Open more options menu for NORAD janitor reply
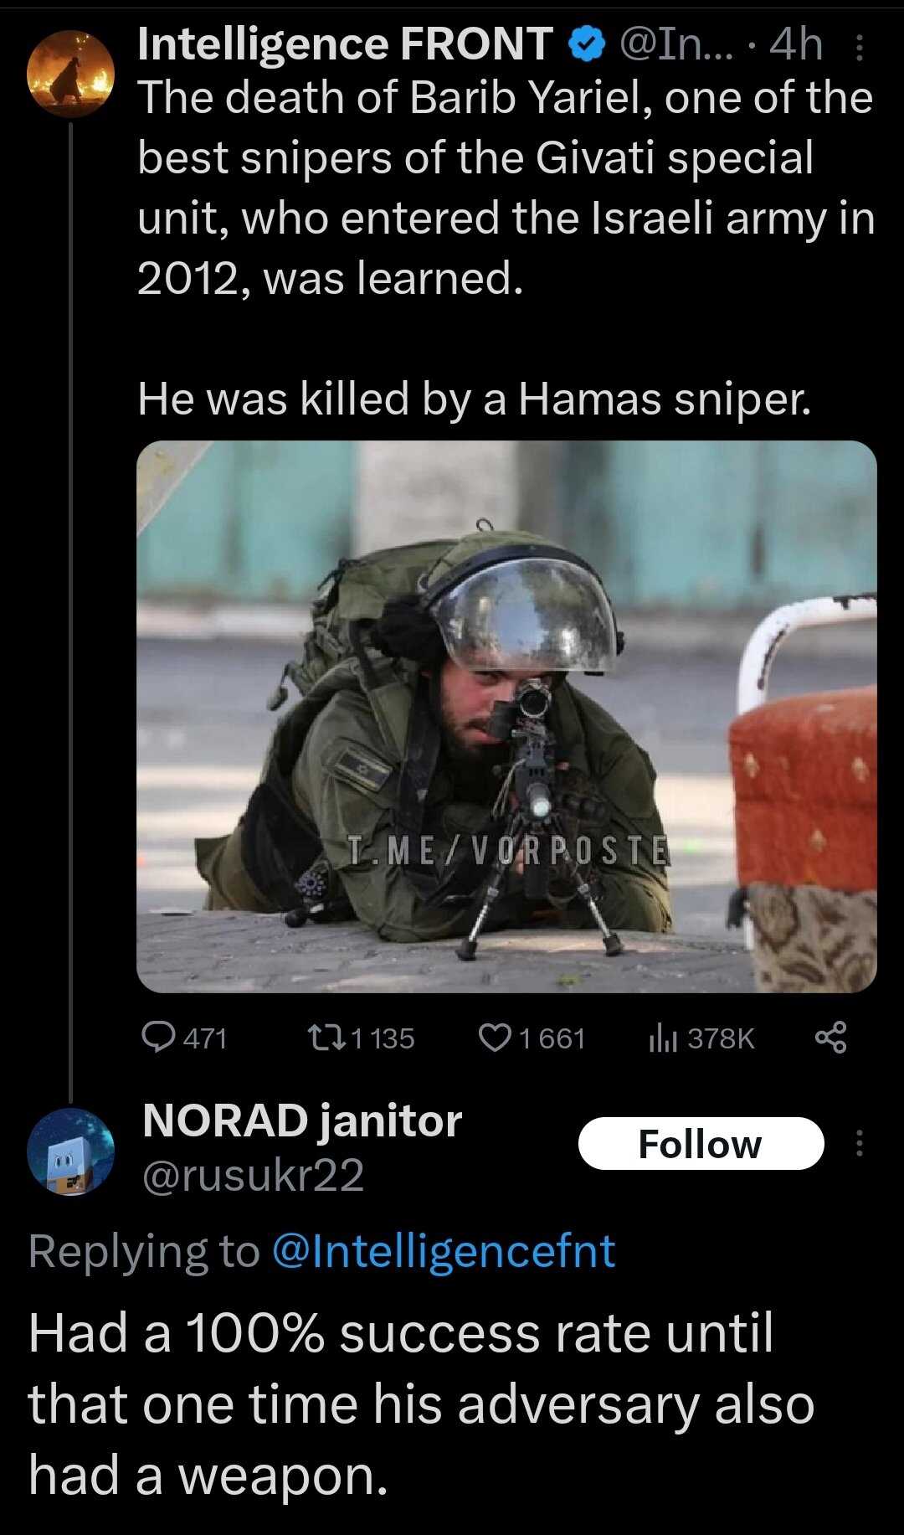Screen dimensions: 904x1535 [859, 1143]
